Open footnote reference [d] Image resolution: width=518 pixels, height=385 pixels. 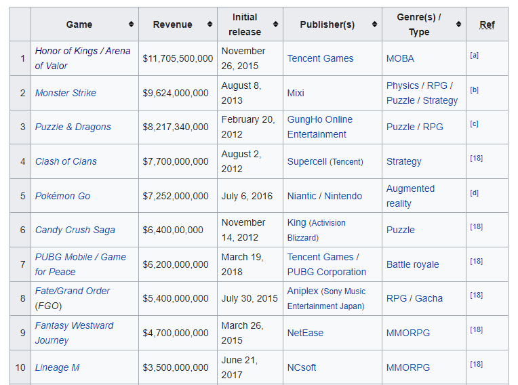[x=474, y=192]
